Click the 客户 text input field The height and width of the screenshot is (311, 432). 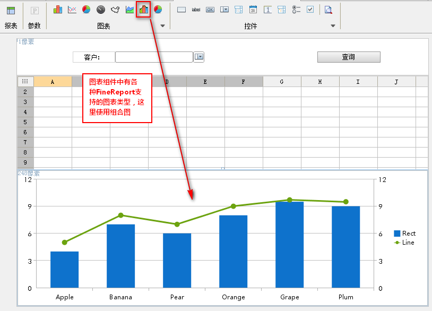point(154,57)
